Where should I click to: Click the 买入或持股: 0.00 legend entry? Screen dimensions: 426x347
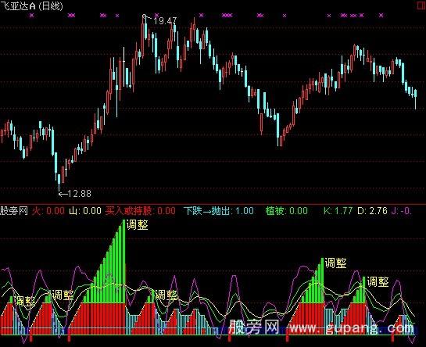141,211
